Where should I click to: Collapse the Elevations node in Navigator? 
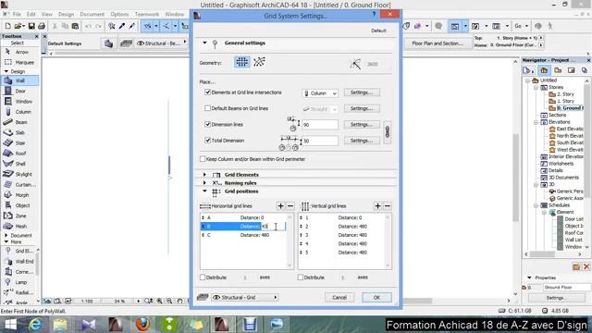536,122
